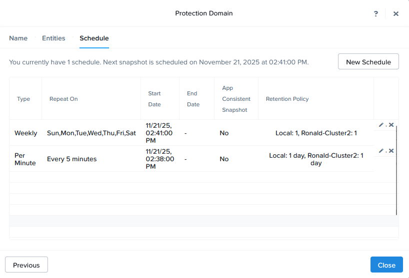Open the help question mark icon
Image resolution: width=409 pixels, height=278 pixels.
pyautogui.click(x=376, y=13)
